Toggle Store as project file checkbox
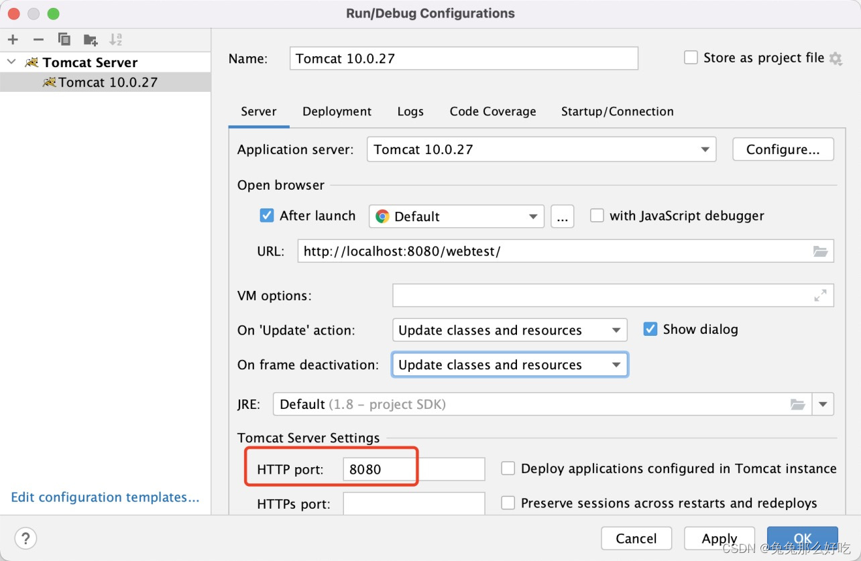Screen dimensions: 861x561 691,58
